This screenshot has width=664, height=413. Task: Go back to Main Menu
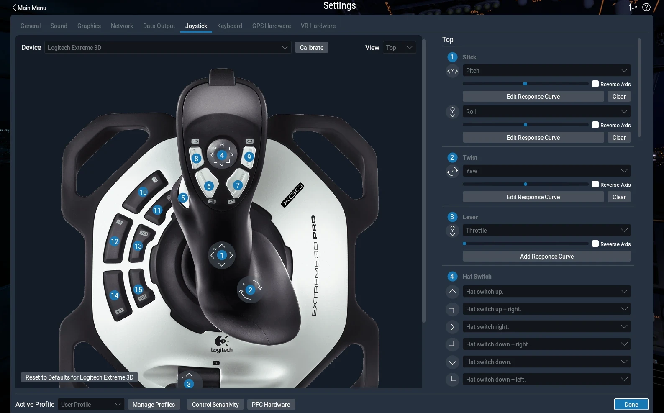tap(29, 8)
